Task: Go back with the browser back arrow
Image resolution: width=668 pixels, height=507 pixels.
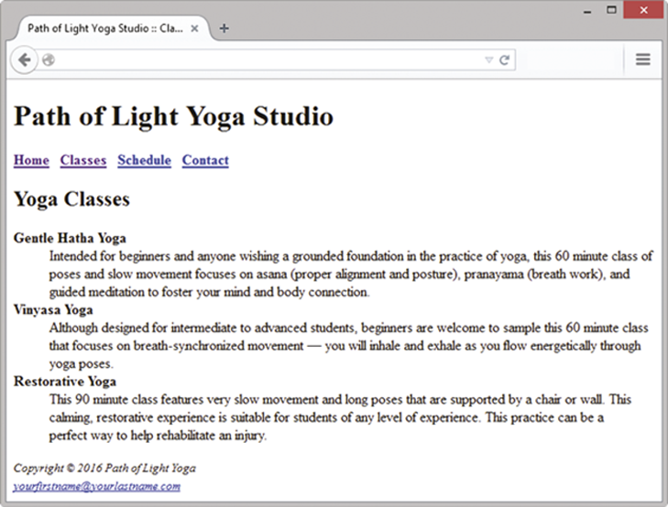Action: point(24,60)
